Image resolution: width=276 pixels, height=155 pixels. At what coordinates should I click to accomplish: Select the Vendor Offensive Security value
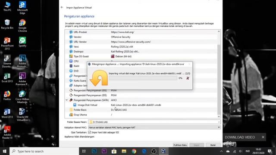pos(121,37)
